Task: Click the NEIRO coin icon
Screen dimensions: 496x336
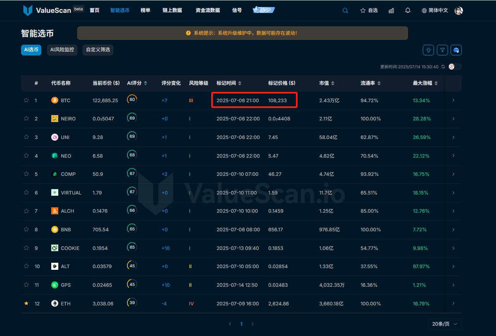Action: point(55,119)
